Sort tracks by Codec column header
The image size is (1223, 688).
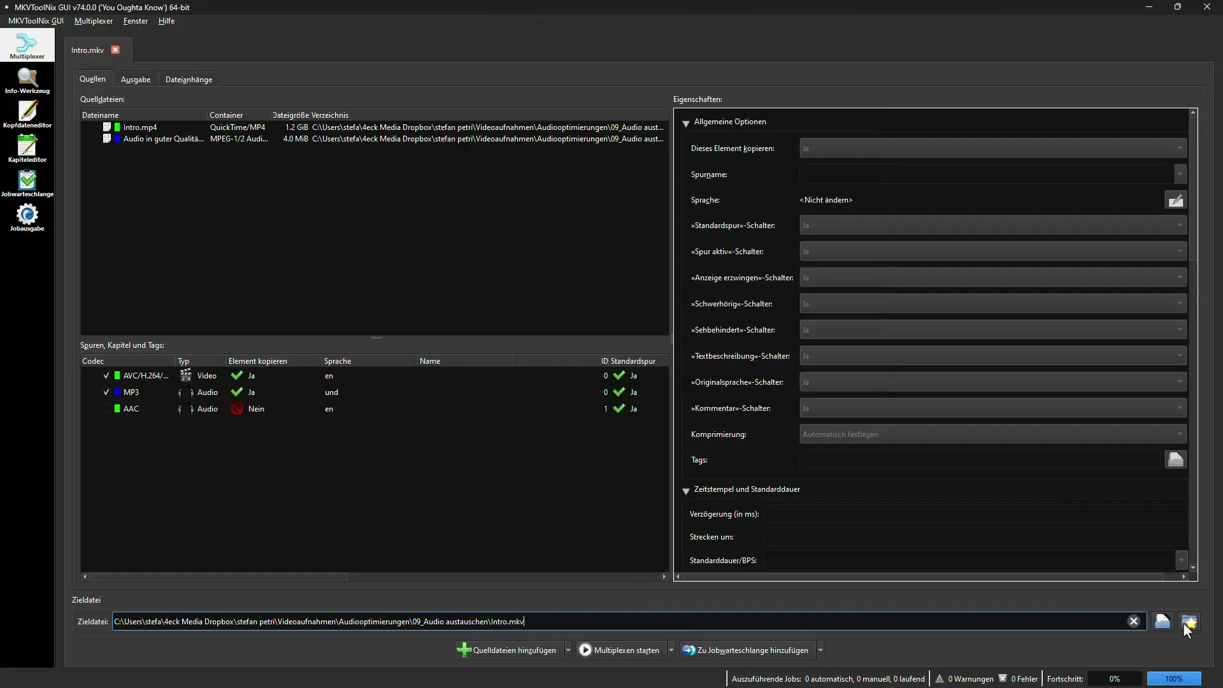pyautogui.click(x=128, y=361)
